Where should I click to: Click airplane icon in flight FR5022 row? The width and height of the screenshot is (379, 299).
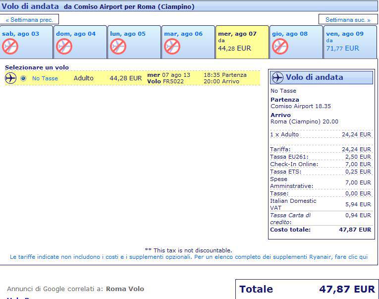10,78
